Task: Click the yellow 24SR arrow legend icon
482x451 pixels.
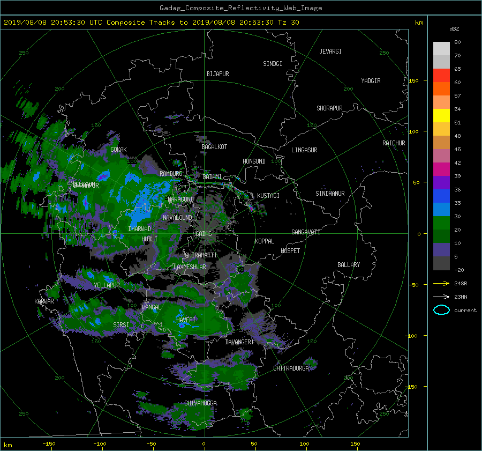Action: coord(441,283)
